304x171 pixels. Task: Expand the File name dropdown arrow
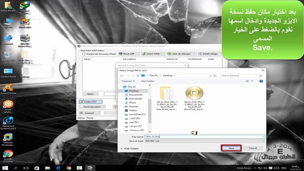(x=263, y=137)
